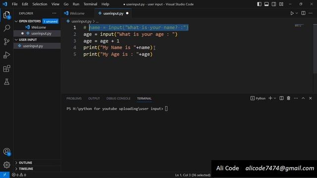Open terminal panel More Actions ellipsis
Image resolution: width=317 pixels, height=178 pixels.
(x=296, y=98)
